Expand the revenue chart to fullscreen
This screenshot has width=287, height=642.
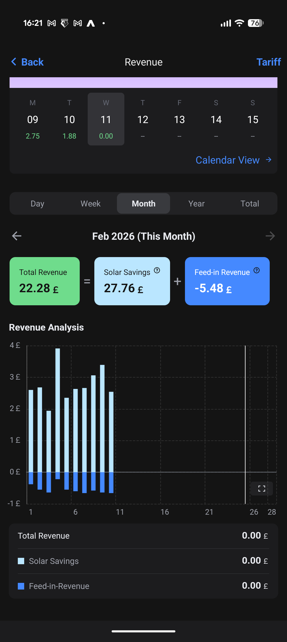[262, 488]
